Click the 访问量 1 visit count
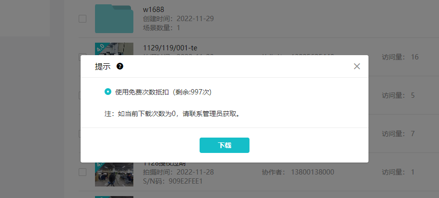 click(x=398, y=172)
